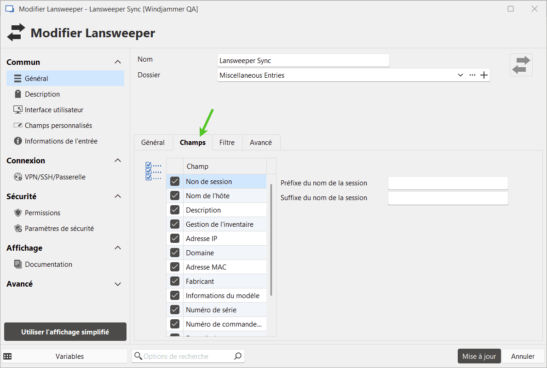The width and height of the screenshot is (547, 368).
Task: Maximize the Modifier Lansweeper window
Action: coord(510,9)
